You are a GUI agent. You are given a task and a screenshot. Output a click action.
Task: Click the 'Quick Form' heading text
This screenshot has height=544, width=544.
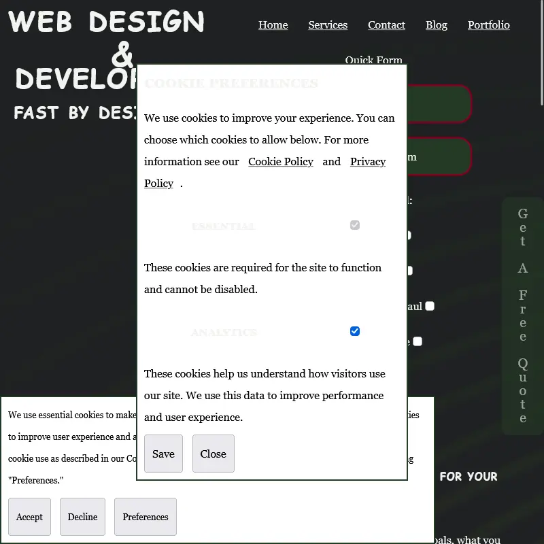coord(373,61)
